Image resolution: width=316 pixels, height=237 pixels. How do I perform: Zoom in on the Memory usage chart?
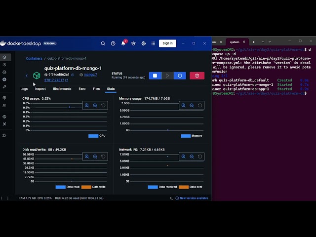(183, 105)
